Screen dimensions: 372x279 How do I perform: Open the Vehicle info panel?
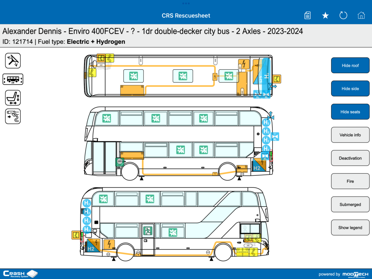[x=350, y=135]
